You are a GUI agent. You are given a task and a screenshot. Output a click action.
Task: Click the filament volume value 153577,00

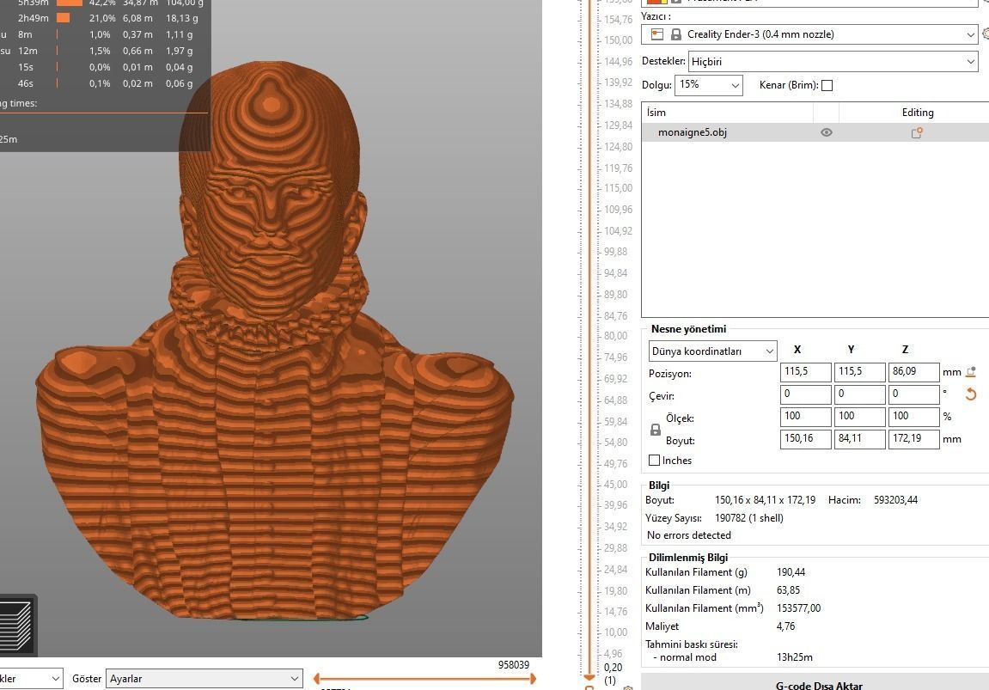click(x=798, y=608)
